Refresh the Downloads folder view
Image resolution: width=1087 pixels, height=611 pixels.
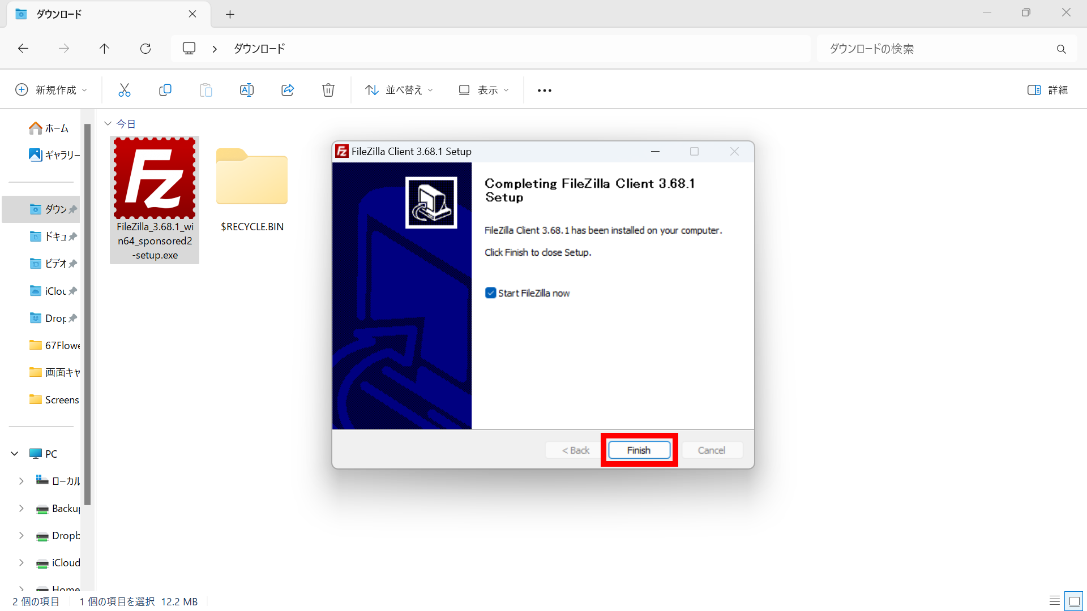(145, 49)
